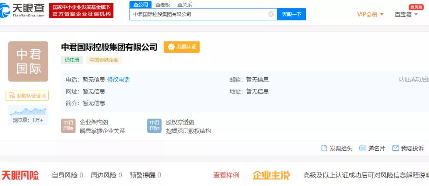Click the 股权穿透图 icon
The height and width of the screenshot is (186, 429).
pyautogui.click(x=154, y=126)
